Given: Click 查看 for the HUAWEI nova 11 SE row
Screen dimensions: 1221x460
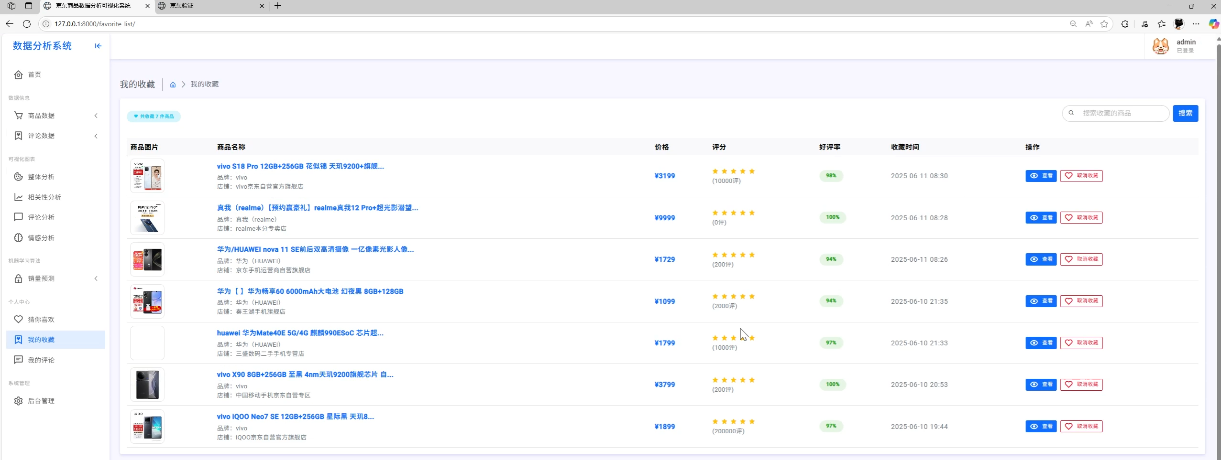Looking at the screenshot, I should [1041, 259].
